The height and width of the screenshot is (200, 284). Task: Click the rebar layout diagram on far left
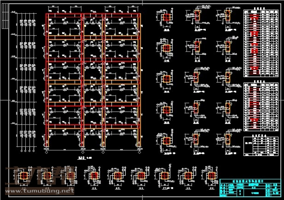[x=26, y=80]
